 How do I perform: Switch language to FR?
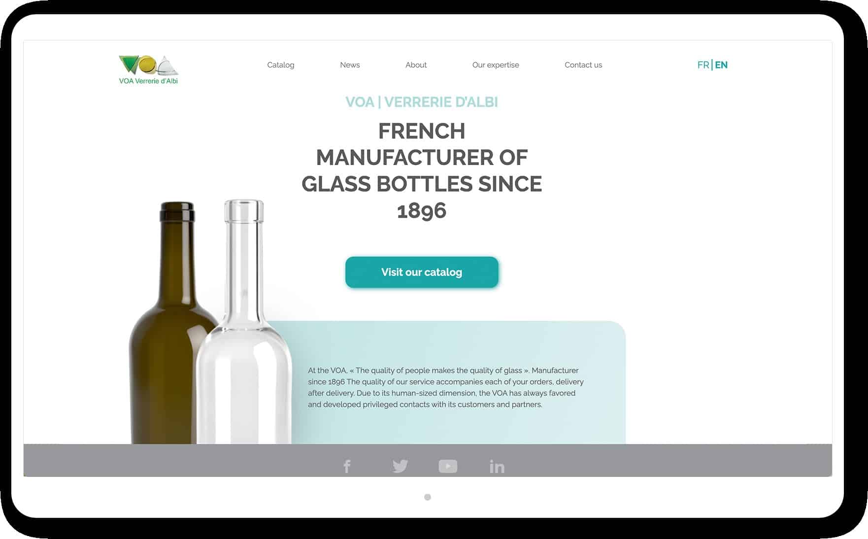[x=703, y=65]
